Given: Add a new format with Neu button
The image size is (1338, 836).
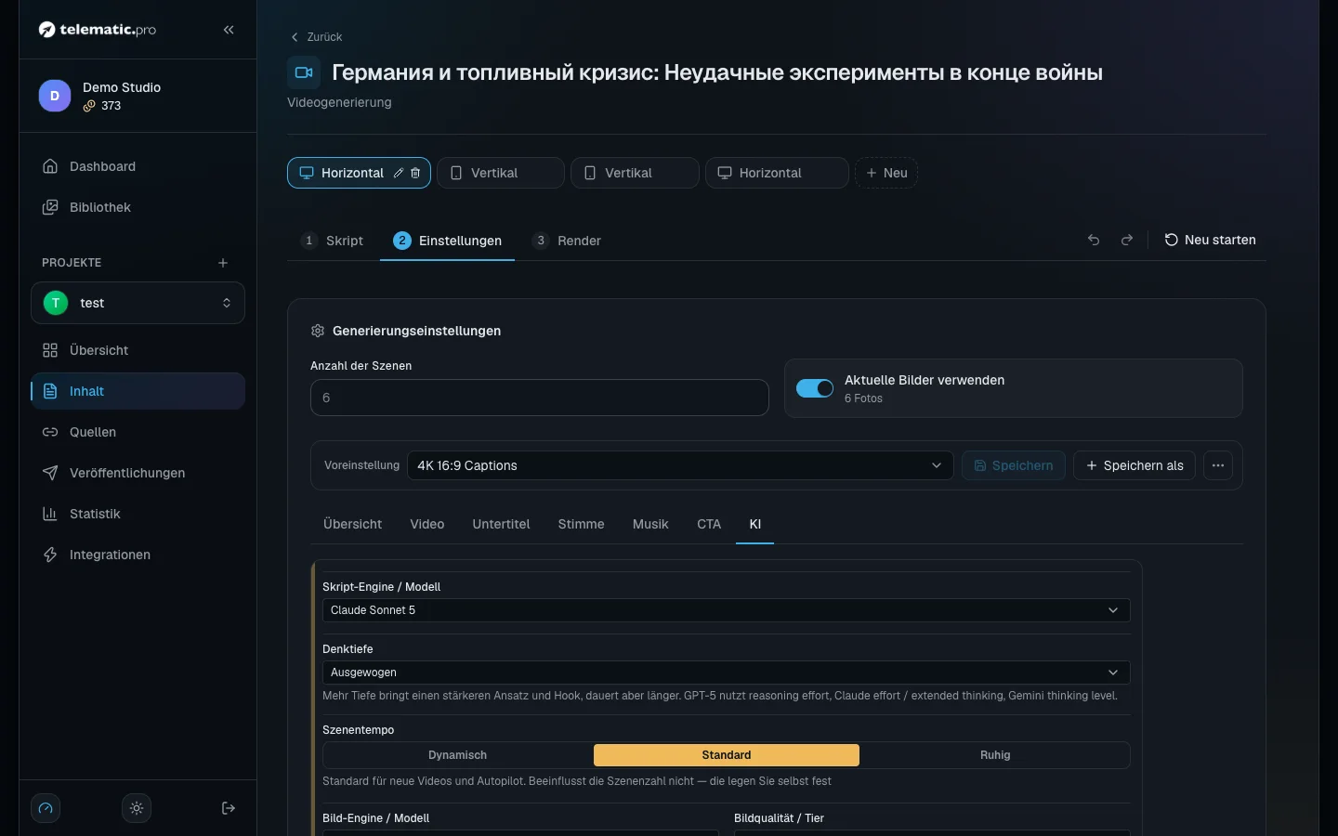Looking at the screenshot, I should [886, 173].
